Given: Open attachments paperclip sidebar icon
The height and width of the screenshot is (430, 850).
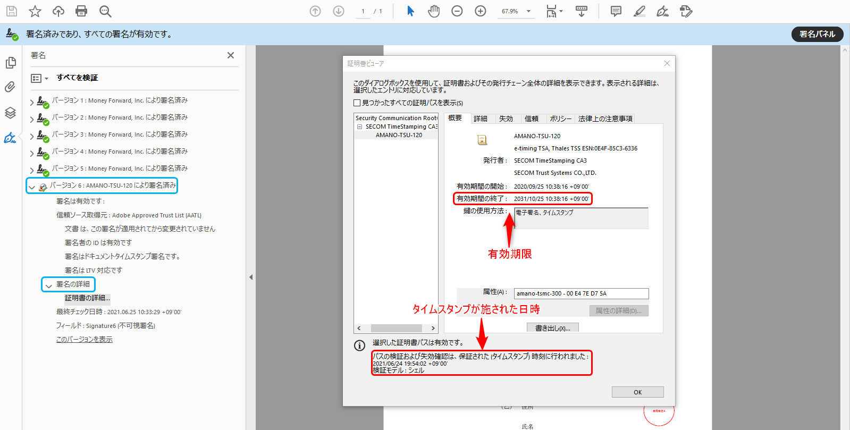Looking at the screenshot, I should coord(10,87).
